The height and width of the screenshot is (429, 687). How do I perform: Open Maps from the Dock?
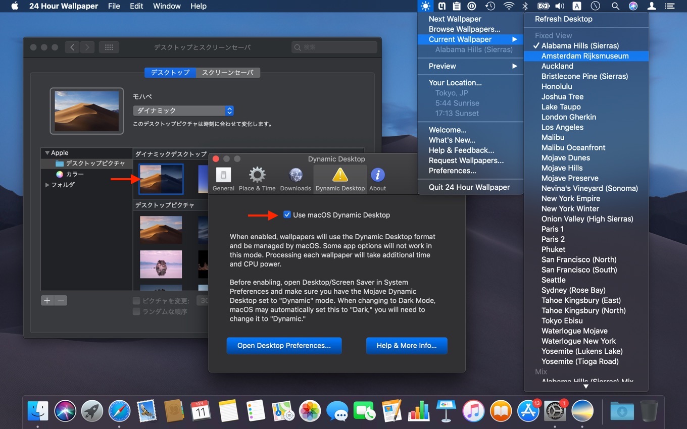coord(283,411)
